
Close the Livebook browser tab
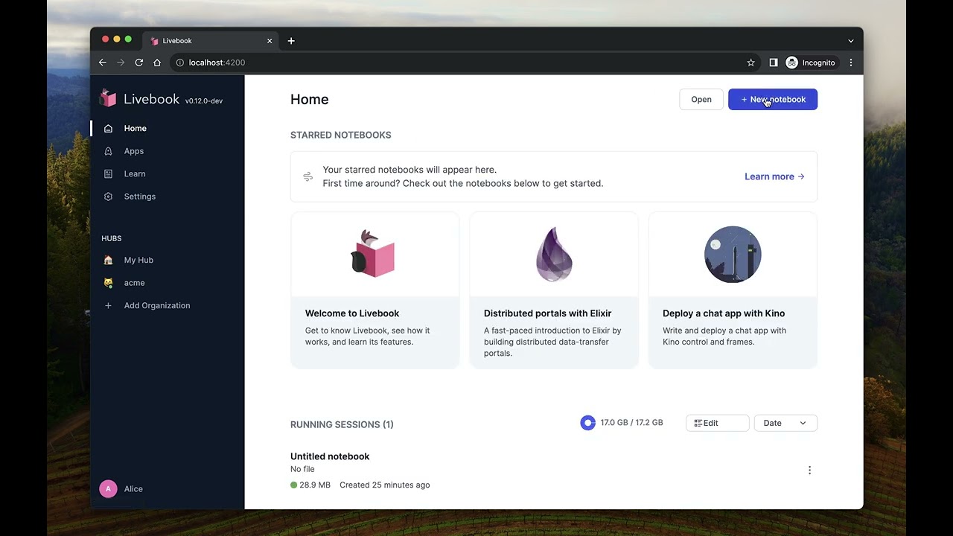[x=270, y=41]
